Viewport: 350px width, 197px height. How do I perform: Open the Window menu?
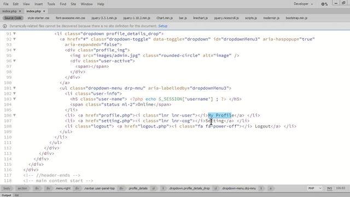coord(86,4)
